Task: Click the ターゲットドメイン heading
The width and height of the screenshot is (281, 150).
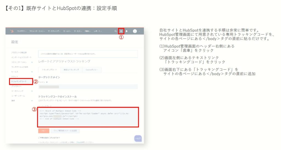Action: [x=49, y=77]
